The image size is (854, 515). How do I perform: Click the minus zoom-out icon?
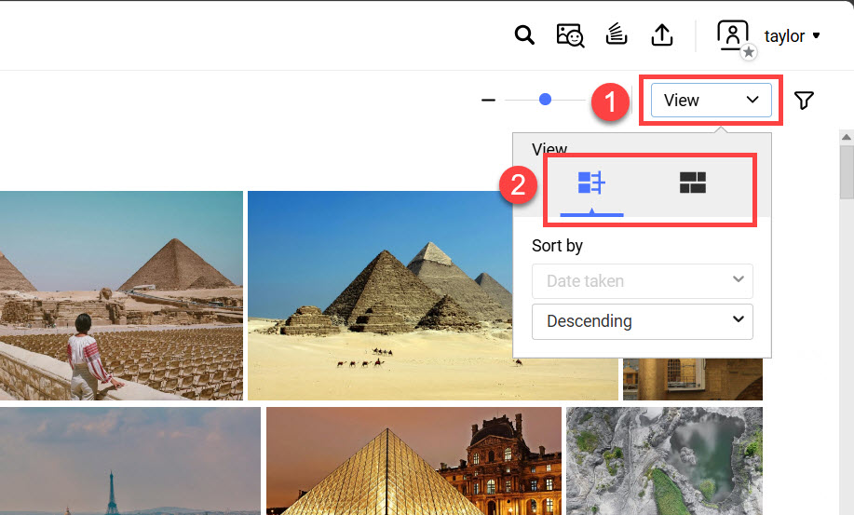[x=488, y=101]
